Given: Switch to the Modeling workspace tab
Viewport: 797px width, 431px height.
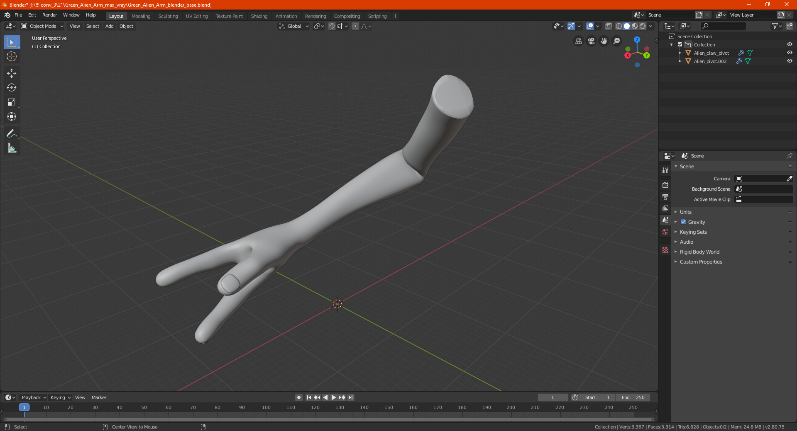Looking at the screenshot, I should pyautogui.click(x=141, y=16).
